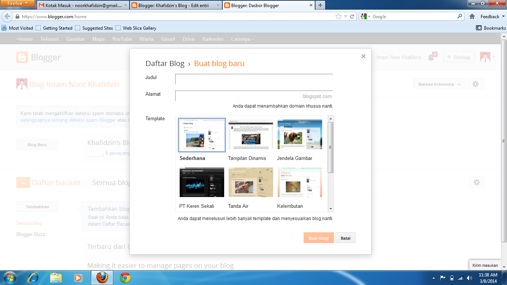Click the search magnifier icon
507x285 pixels.
[460, 16]
